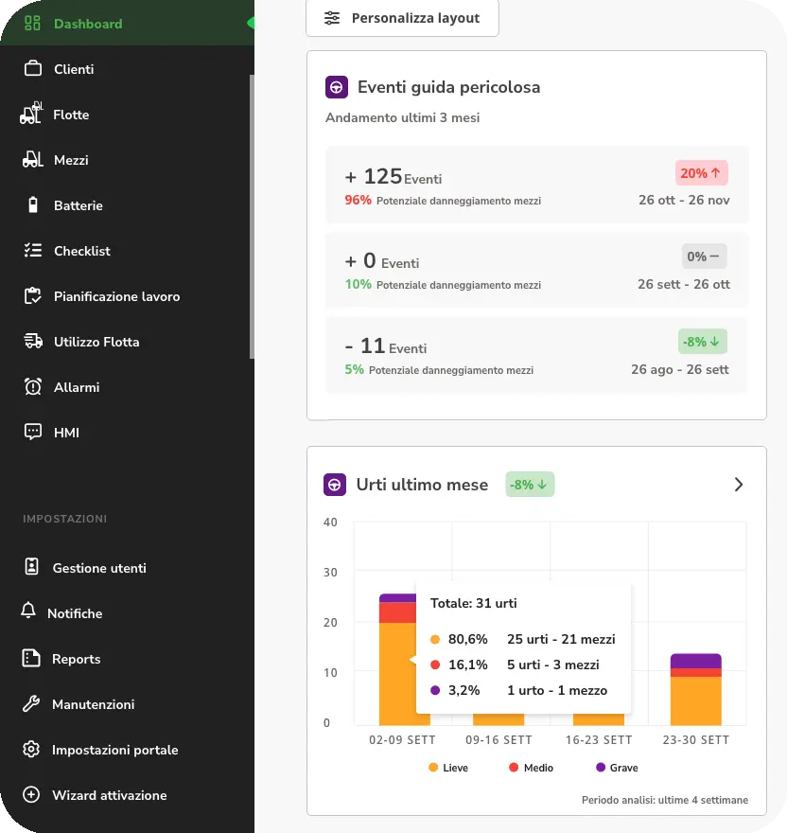
Task: Toggle the Grave legend series
Action: [x=617, y=768]
